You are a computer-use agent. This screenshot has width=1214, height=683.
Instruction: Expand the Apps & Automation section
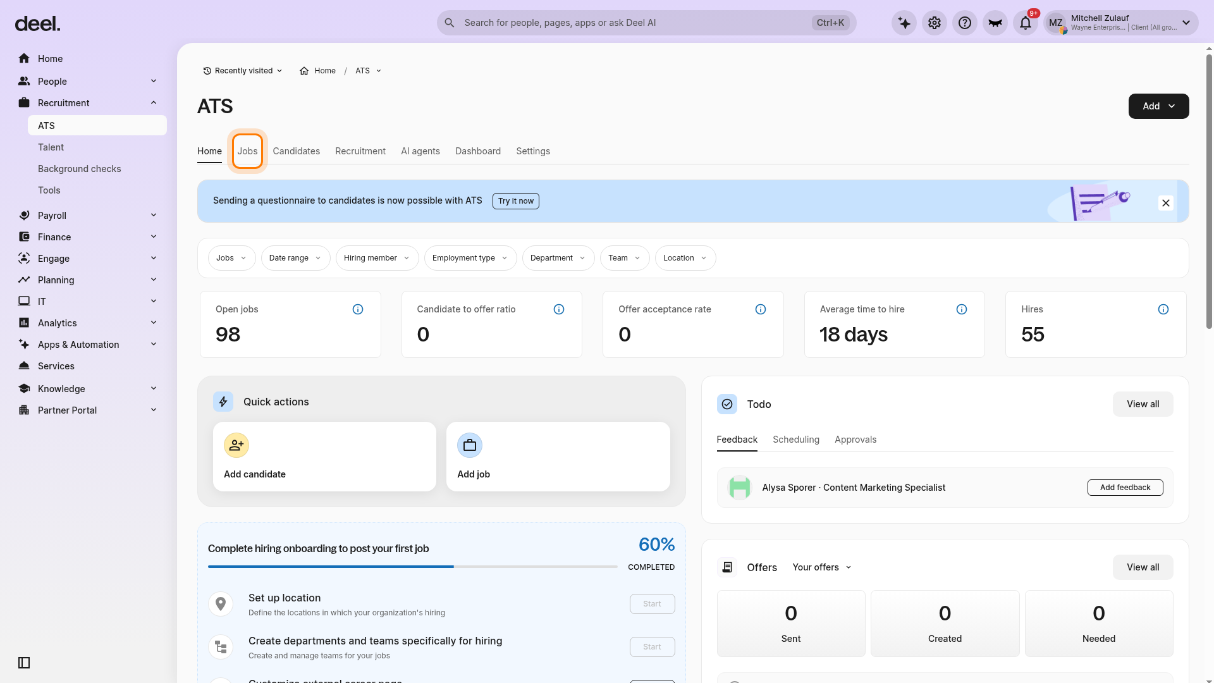click(154, 345)
